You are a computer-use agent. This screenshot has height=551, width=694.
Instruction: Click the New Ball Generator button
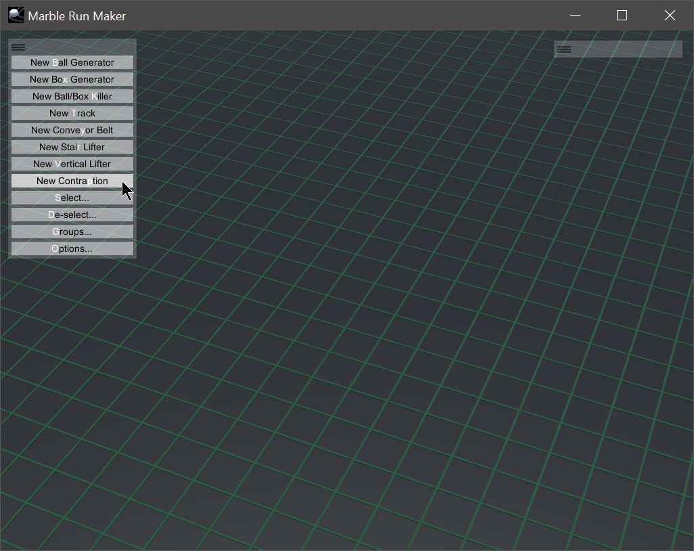click(x=72, y=62)
